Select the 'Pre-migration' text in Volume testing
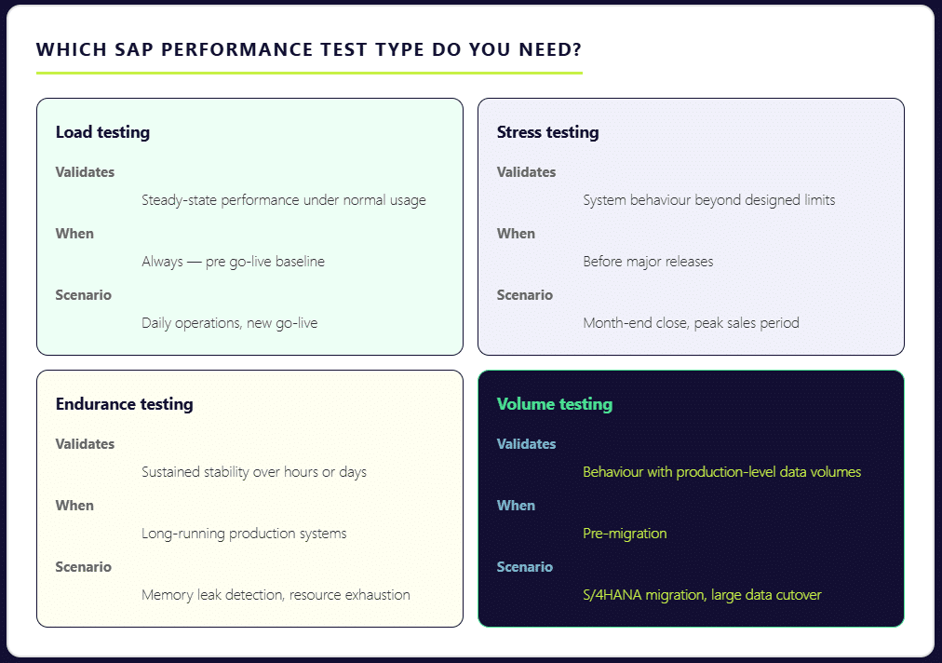942x663 pixels. (625, 534)
